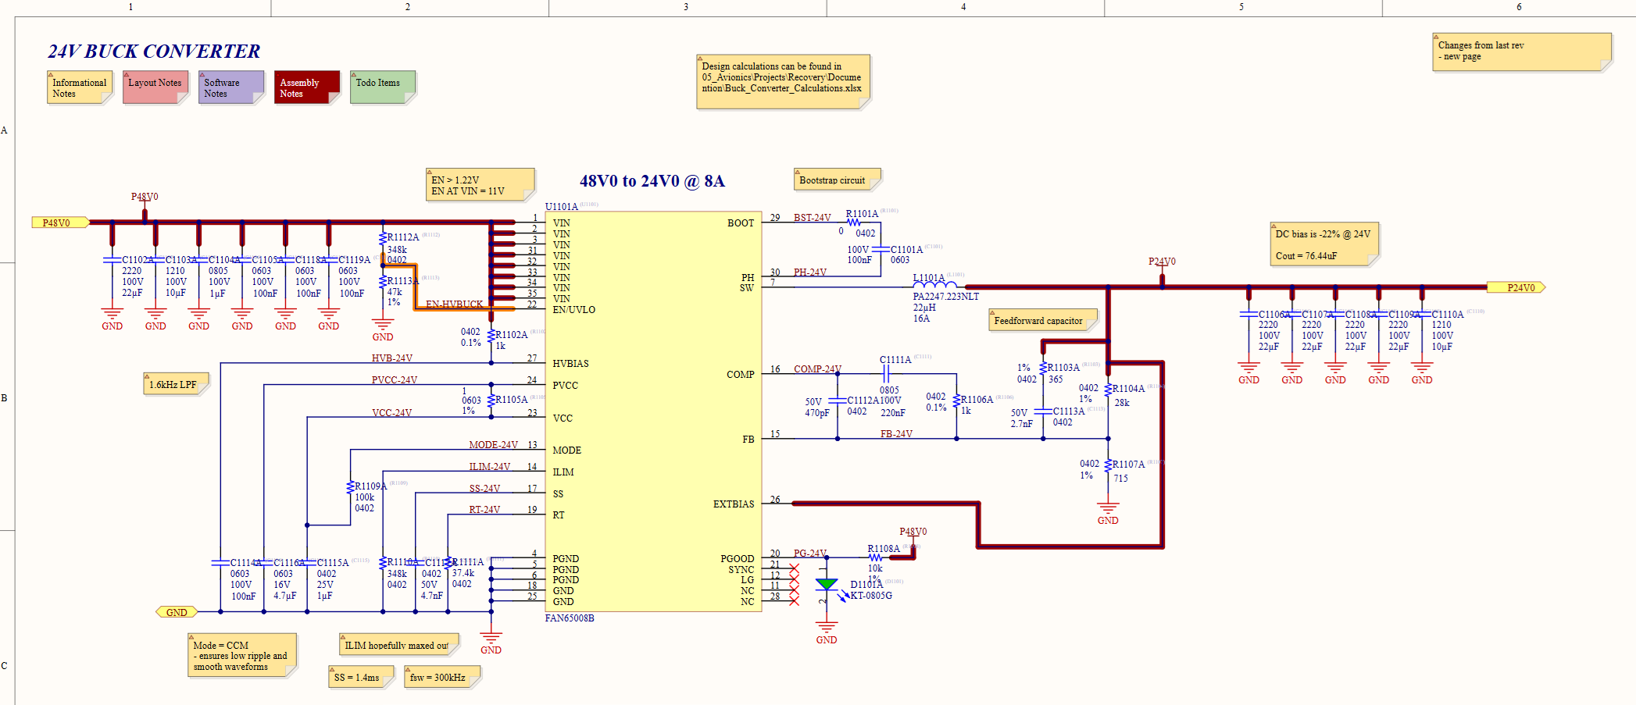
Task: Click the PVCC-24V net label
Action: pyautogui.click(x=394, y=380)
